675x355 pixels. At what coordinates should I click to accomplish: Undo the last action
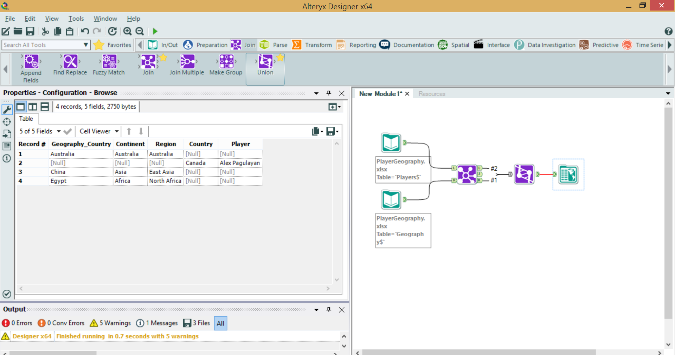[x=85, y=31]
